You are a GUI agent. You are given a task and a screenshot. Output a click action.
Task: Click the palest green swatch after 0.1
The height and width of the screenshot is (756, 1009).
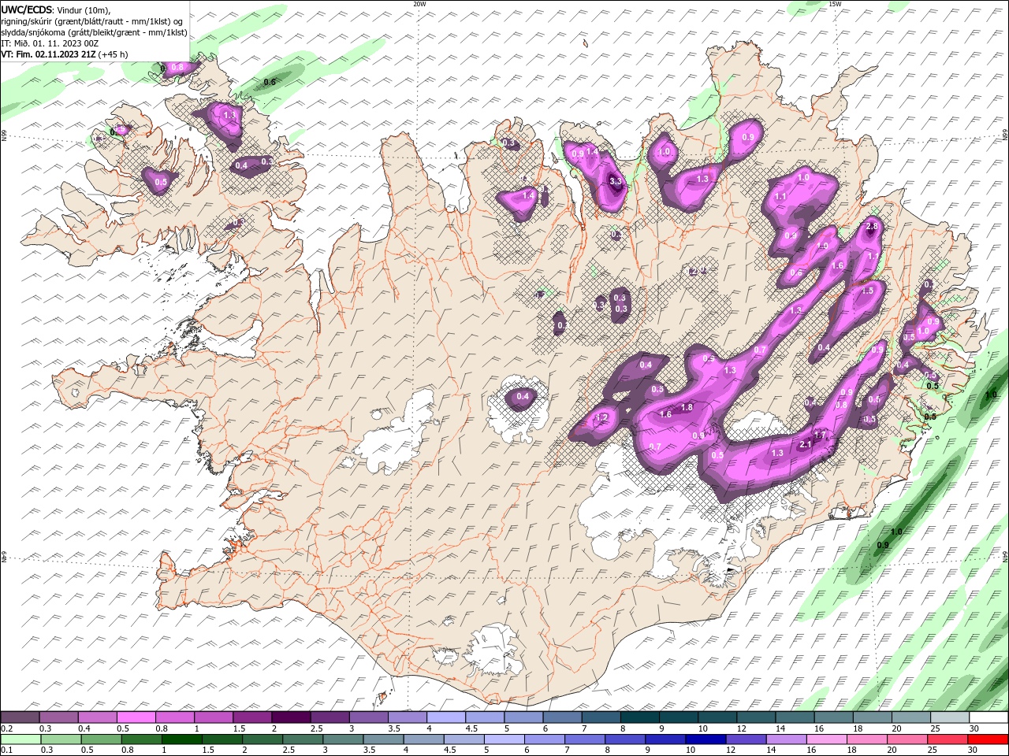coord(20,739)
